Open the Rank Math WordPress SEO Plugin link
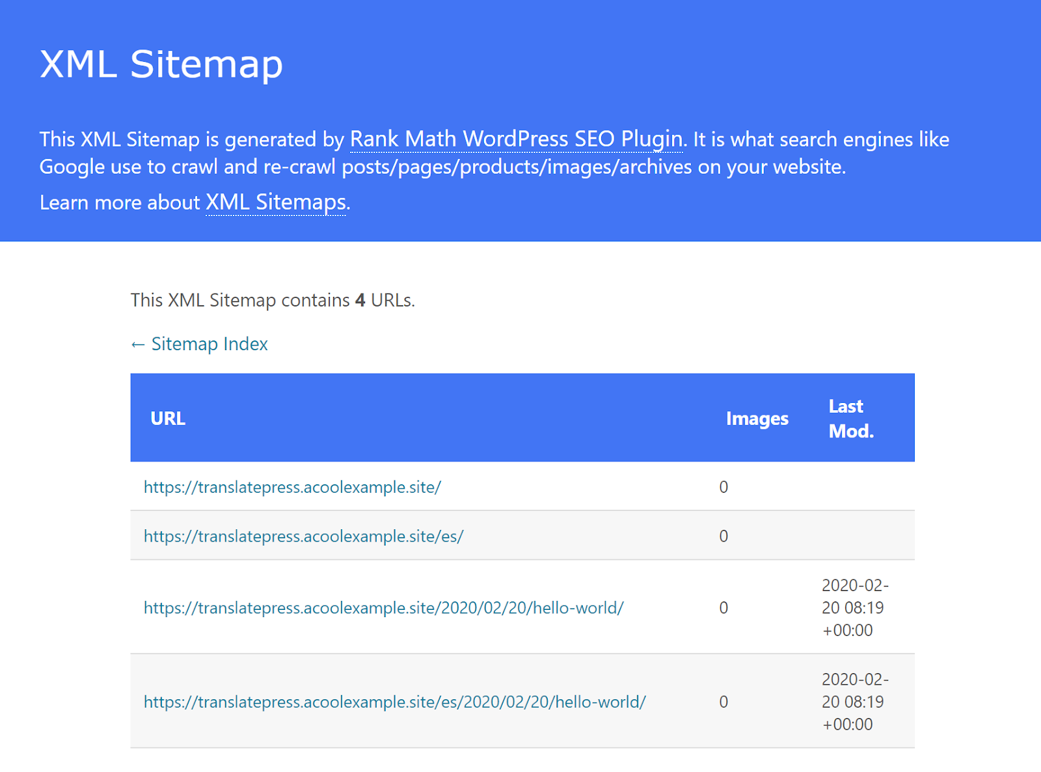 coord(516,139)
